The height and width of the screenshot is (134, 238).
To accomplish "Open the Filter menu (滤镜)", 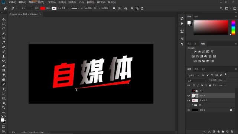I will point(72,2).
